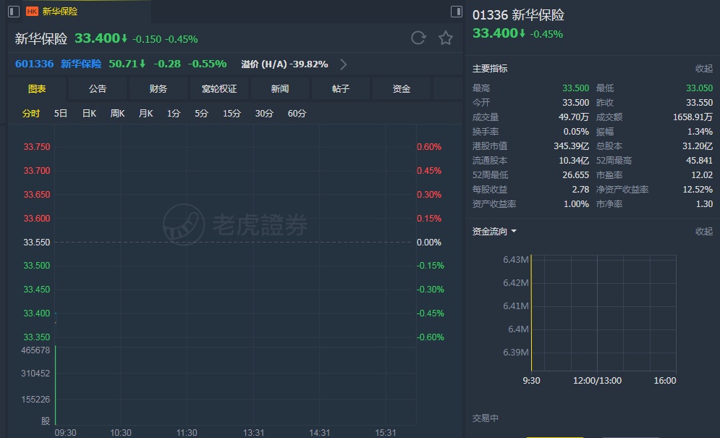720x438 pixels.
Task: Open the 公告 tab
Action: pyautogui.click(x=98, y=89)
